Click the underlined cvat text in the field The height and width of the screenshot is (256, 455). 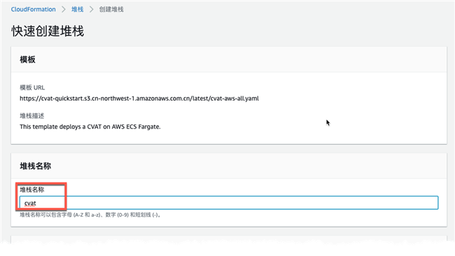(x=30, y=204)
